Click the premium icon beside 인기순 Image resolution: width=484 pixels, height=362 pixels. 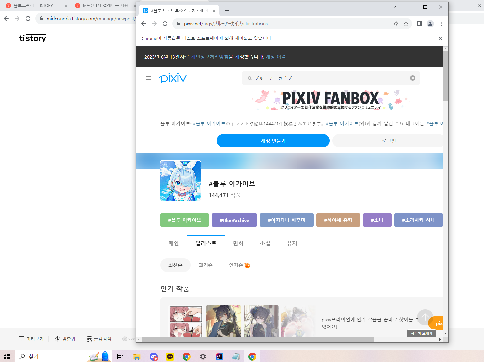(247, 265)
